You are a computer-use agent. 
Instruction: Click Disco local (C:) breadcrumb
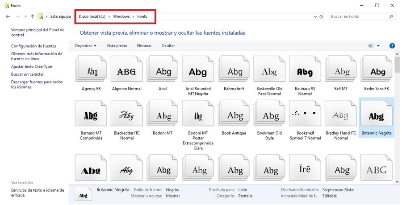point(92,16)
